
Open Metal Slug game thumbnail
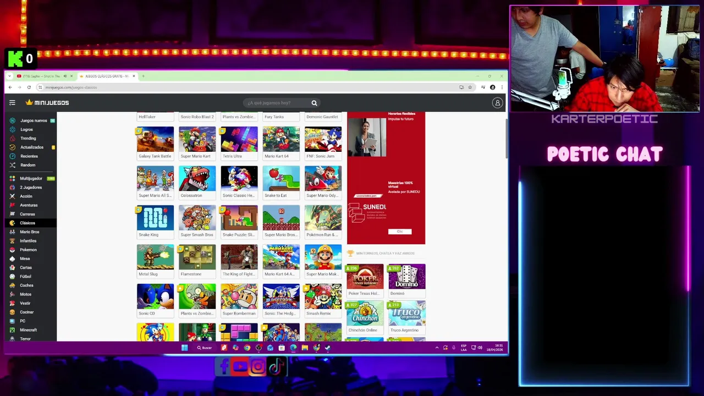155,257
